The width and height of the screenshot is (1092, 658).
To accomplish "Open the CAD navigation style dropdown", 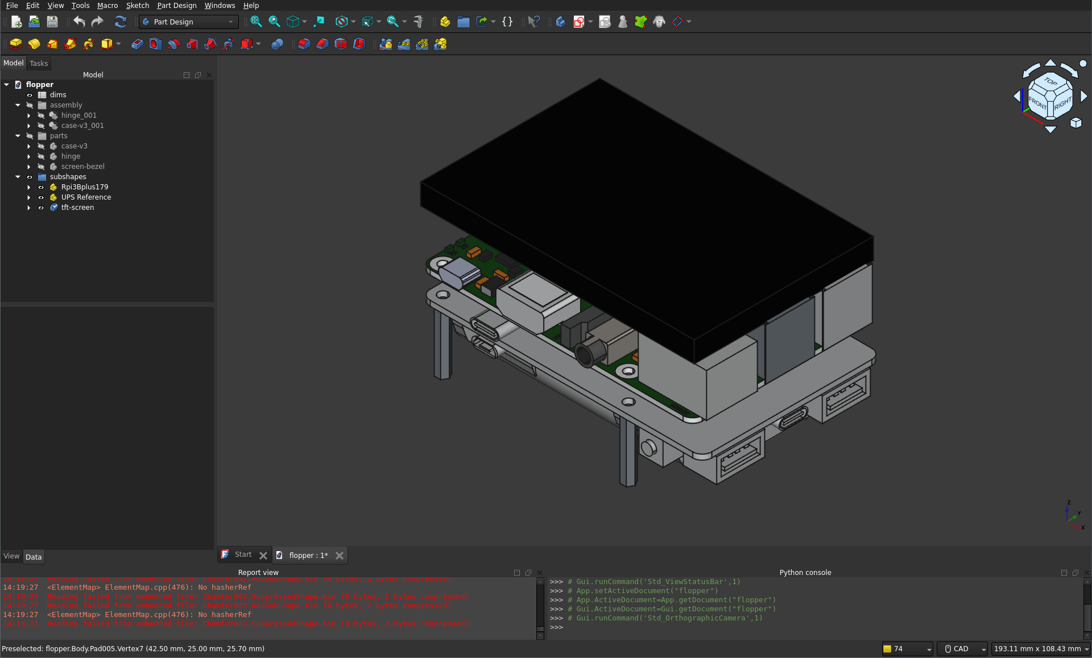I will tap(963, 649).
